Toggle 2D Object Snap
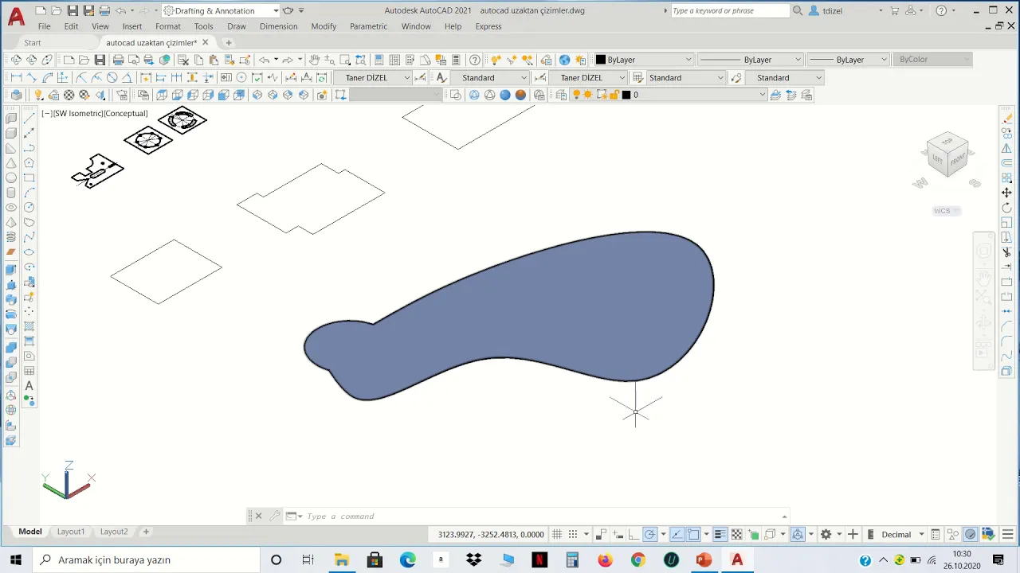1020x573 pixels. click(693, 534)
